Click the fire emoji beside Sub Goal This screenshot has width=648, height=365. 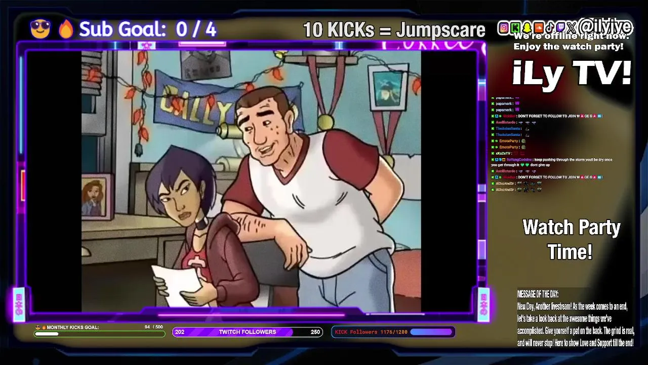66,29
